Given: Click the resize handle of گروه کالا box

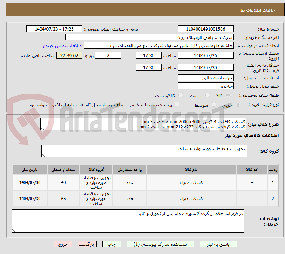Looking at the screenshot, I should (43, 155).
